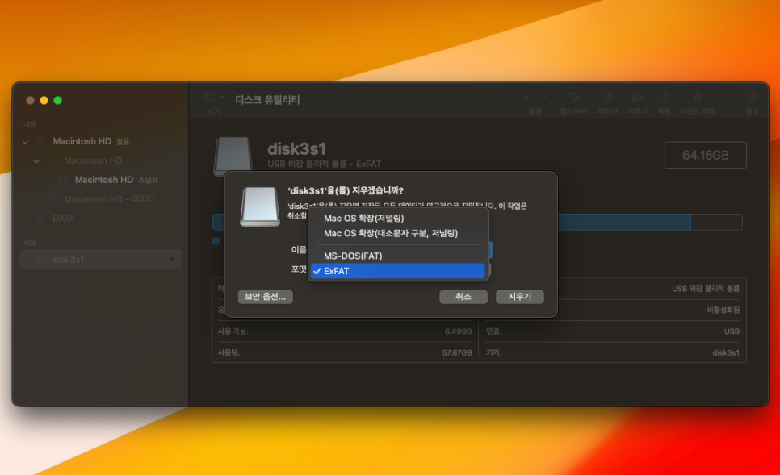Click the DATA volume disk icon
This screenshot has height=475, width=780.
tap(41, 219)
